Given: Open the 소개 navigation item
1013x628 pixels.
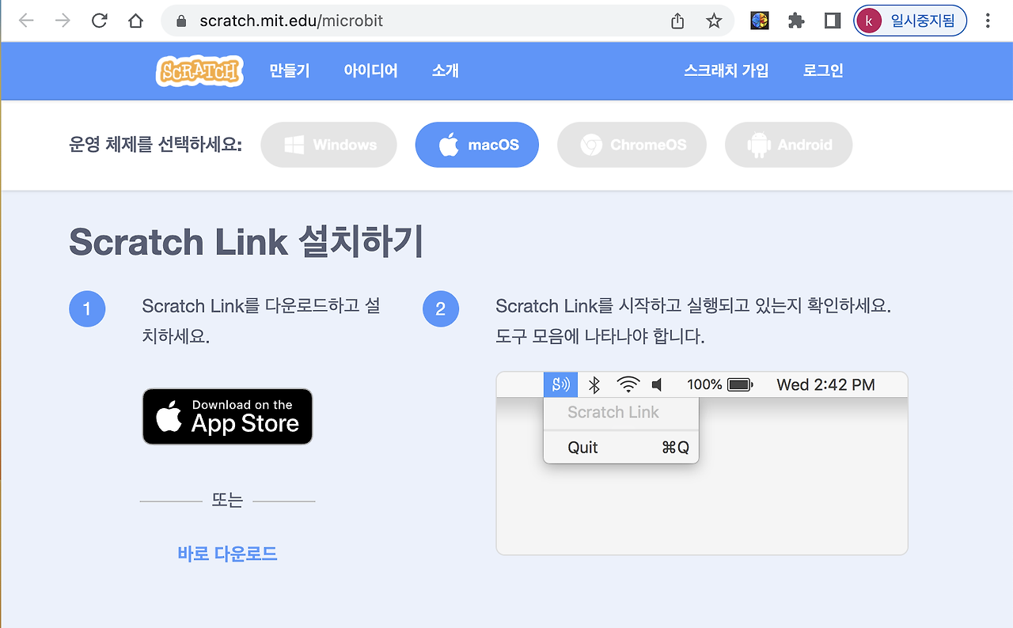Looking at the screenshot, I should (x=445, y=70).
